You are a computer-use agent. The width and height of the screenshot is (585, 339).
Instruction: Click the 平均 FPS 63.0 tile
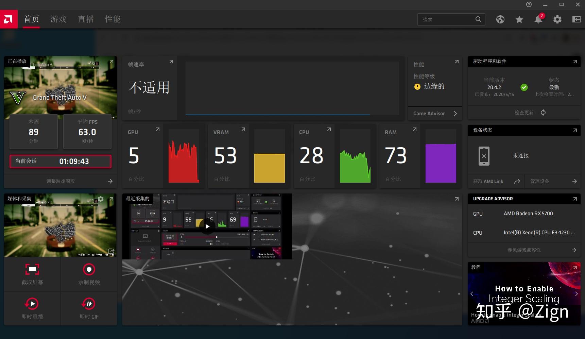click(87, 132)
